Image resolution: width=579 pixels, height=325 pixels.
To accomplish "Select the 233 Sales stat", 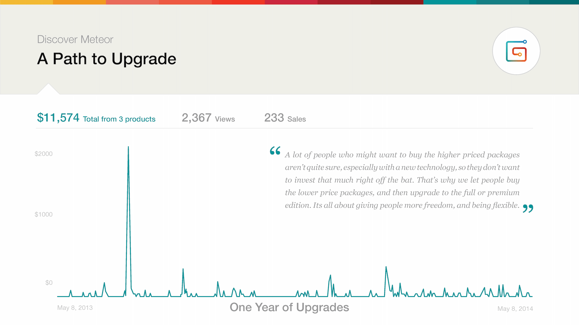I will (x=285, y=118).
